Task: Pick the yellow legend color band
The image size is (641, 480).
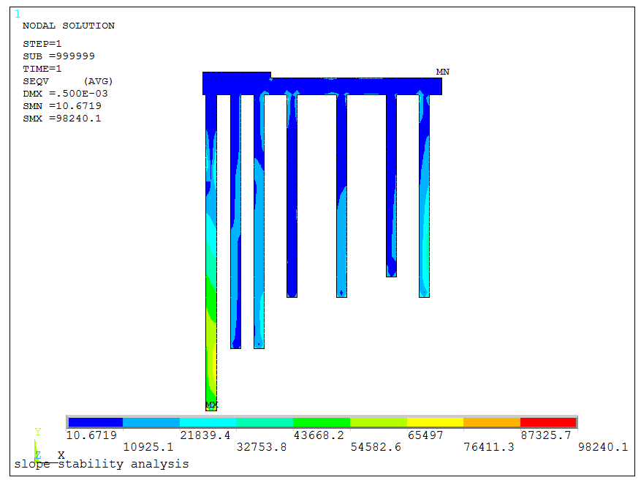Action: click(x=435, y=422)
